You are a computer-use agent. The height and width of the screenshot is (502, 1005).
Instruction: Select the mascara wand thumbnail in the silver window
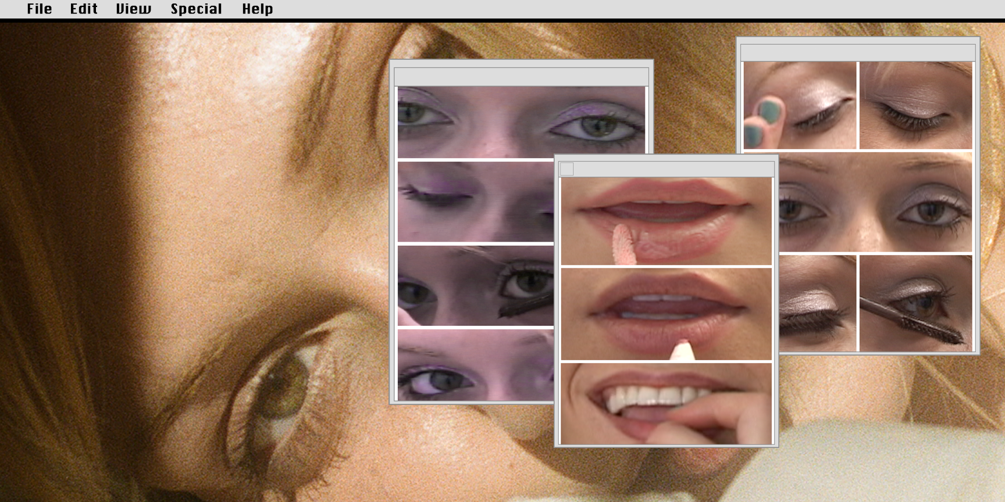coord(915,303)
